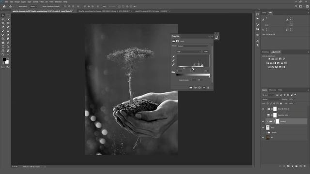This screenshot has width=310, height=174.
Task: Toggle the layer filter switch in Layers panel
Action: (x=295, y=95)
